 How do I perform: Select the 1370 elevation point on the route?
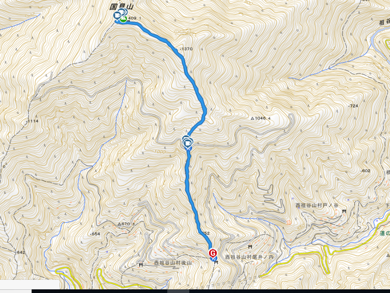click(186, 49)
